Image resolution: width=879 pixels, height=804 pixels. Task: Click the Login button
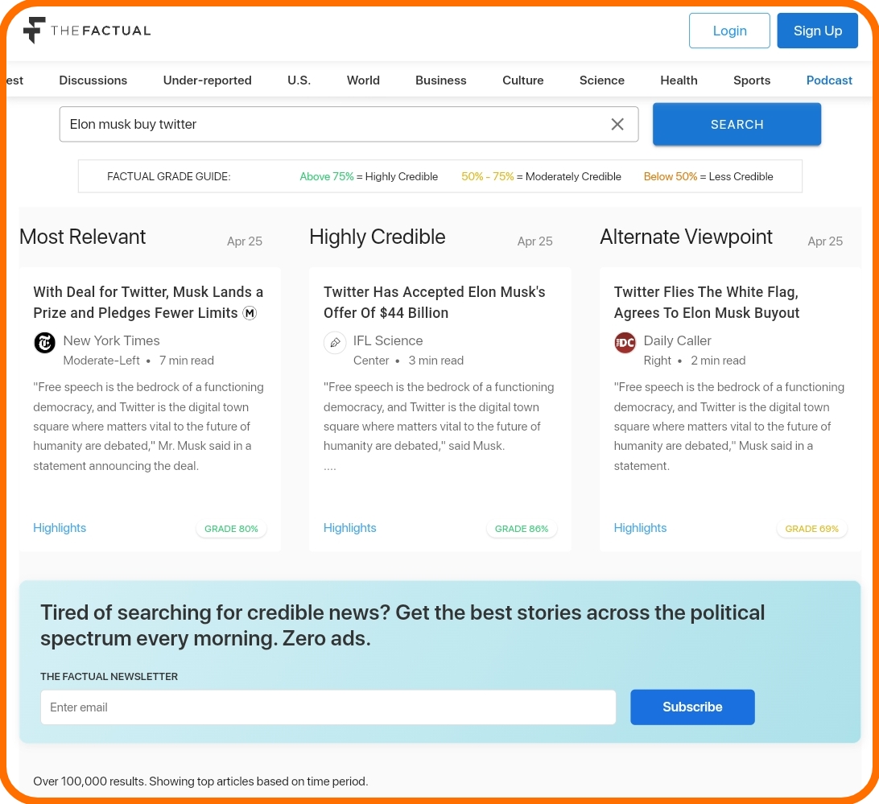729,31
